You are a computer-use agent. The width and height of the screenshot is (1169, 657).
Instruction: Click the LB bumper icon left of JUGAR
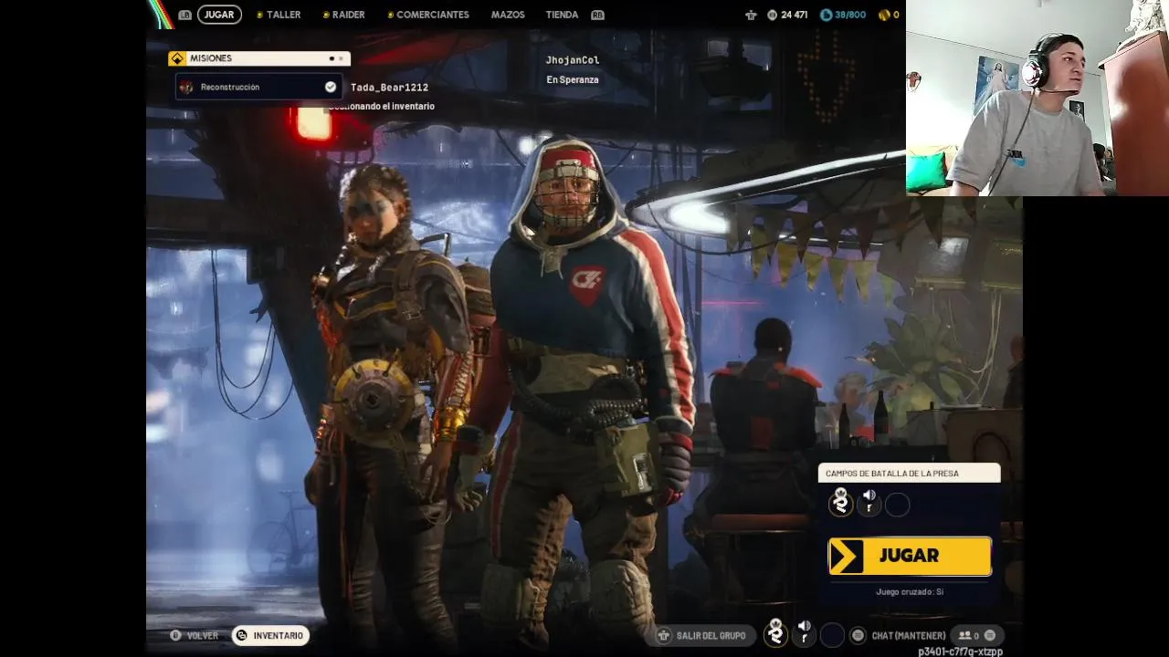pos(185,15)
